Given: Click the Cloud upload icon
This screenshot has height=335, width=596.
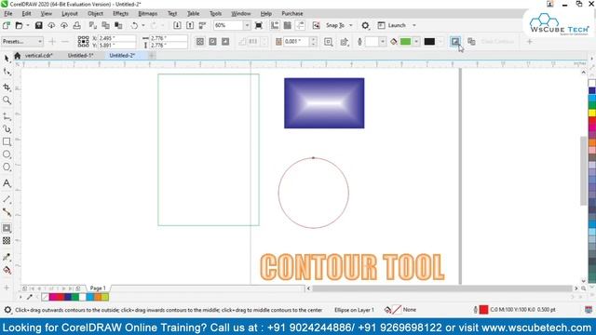Looking at the screenshot, I should [64, 25].
